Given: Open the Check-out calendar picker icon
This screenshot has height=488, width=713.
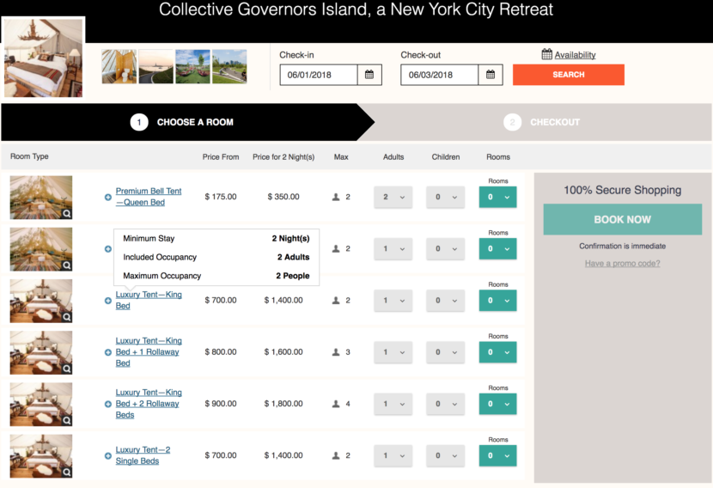Looking at the screenshot, I should [x=491, y=75].
